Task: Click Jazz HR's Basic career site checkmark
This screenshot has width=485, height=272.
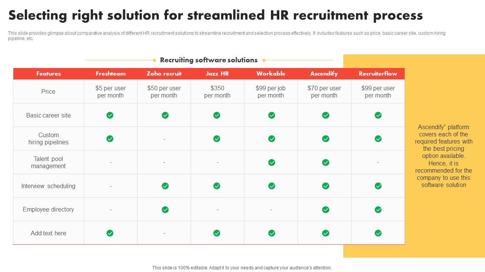Action: pyautogui.click(x=217, y=115)
